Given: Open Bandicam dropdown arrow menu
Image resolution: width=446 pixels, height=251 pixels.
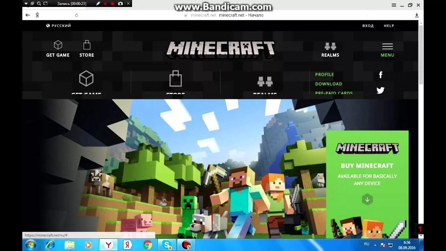Looking at the screenshot, I should [x=26, y=3].
